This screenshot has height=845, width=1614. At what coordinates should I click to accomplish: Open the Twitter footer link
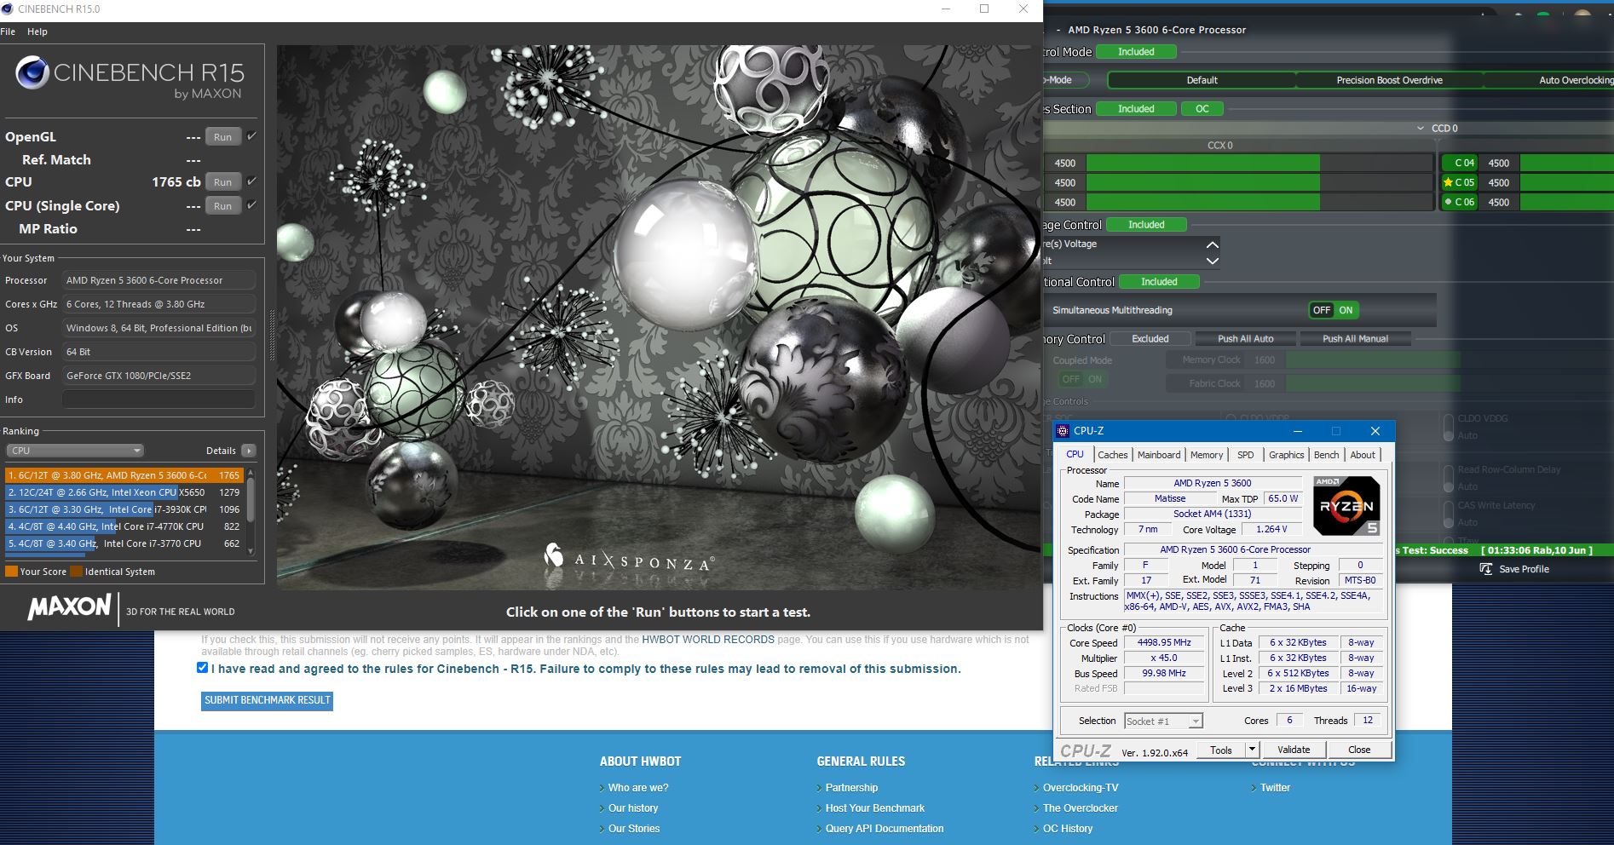click(x=1275, y=788)
